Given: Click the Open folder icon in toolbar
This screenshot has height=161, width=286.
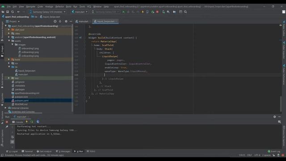Looking at the screenshot, I should 3,12.
